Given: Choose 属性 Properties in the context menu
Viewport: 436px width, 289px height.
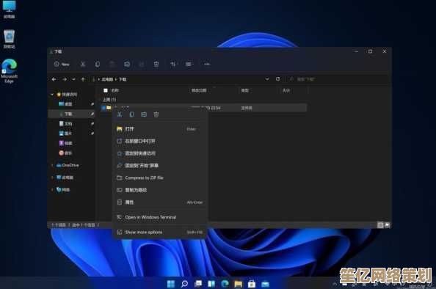Looking at the screenshot, I should [x=160, y=202].
